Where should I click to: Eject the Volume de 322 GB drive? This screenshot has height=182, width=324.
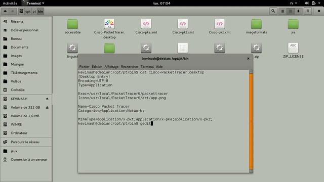(x=47, y=107)
